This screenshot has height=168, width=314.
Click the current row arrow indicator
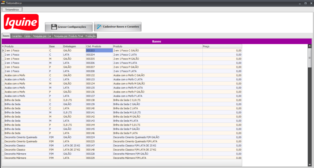[3, 50]
